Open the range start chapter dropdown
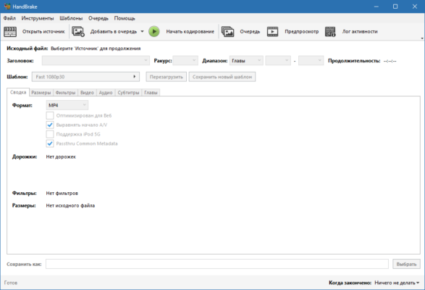Image resolution: width=425 pixels, height=290 pixels. 278,61
